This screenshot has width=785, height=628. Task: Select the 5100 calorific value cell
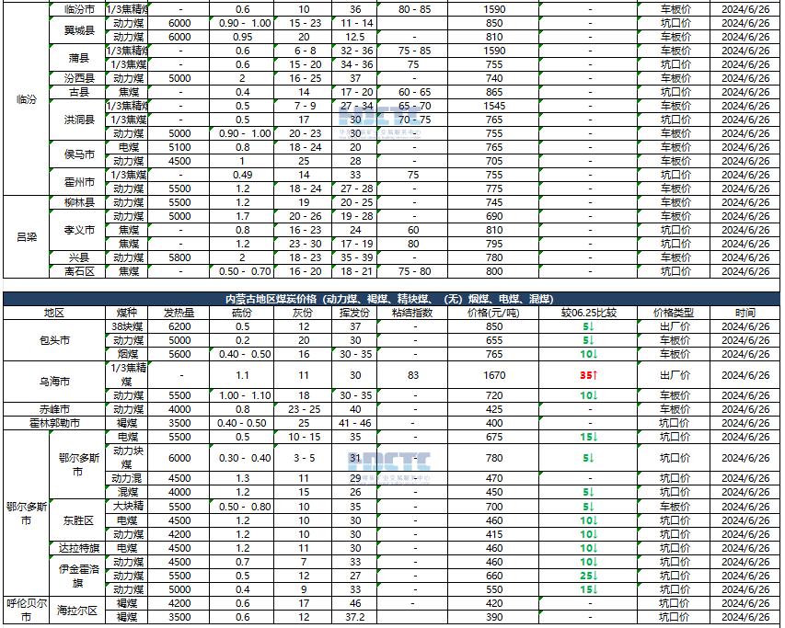(x=179, y=147)
